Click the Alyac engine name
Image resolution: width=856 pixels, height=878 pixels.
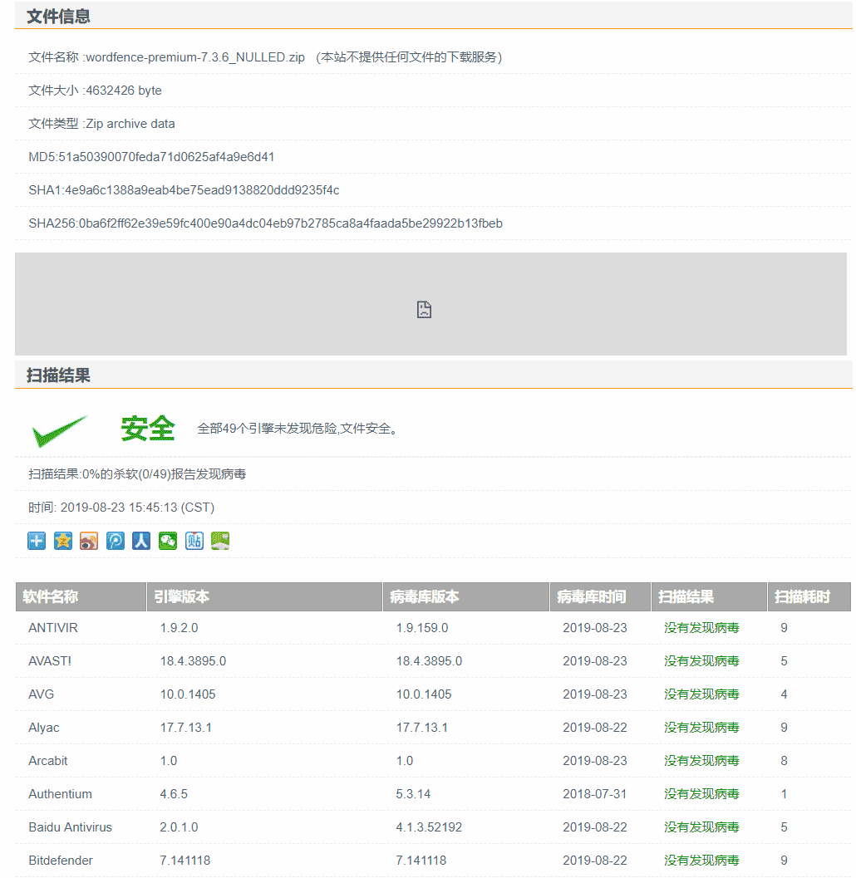pos(44,728)
